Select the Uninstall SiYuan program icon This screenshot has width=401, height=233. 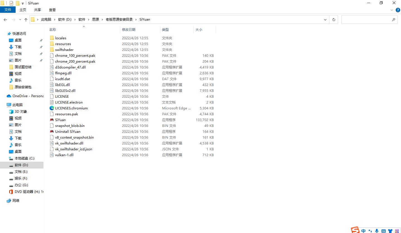(52, 131)
